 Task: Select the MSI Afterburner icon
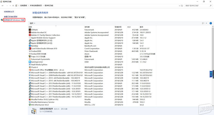pos(30,105)
